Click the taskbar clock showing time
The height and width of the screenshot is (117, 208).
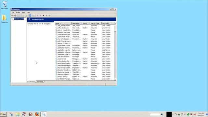pos(201,114)
